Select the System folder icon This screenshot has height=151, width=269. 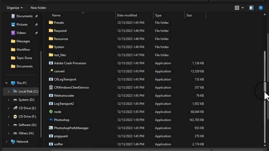pyautogui.click(x=51, y=47)
